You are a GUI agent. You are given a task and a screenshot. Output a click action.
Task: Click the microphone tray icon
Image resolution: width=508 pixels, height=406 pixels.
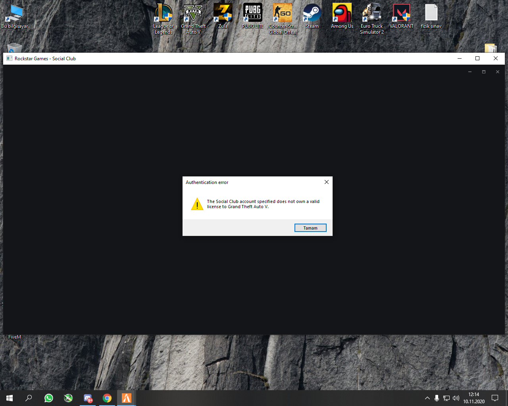(x=437, y=398)
